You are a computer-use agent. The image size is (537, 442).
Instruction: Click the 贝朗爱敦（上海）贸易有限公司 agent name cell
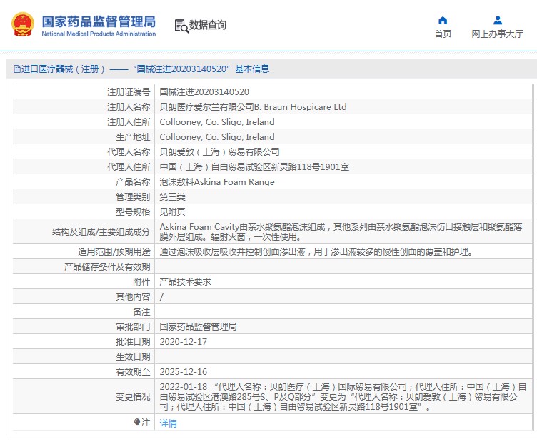219,152
